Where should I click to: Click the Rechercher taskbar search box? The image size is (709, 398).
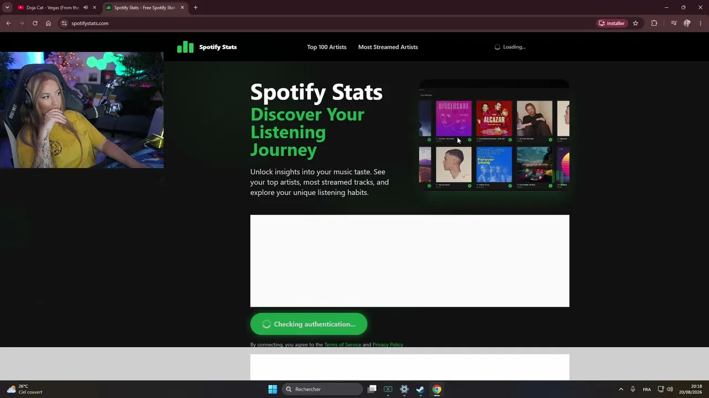pyautogui.click(x=322, y=389)
